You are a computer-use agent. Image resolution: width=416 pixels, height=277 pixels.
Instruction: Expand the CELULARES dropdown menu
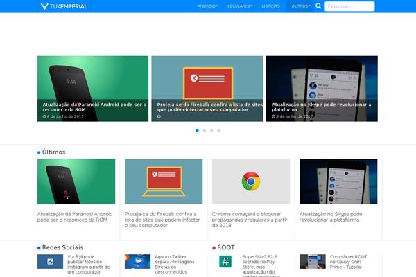click(x=240, y=6)
